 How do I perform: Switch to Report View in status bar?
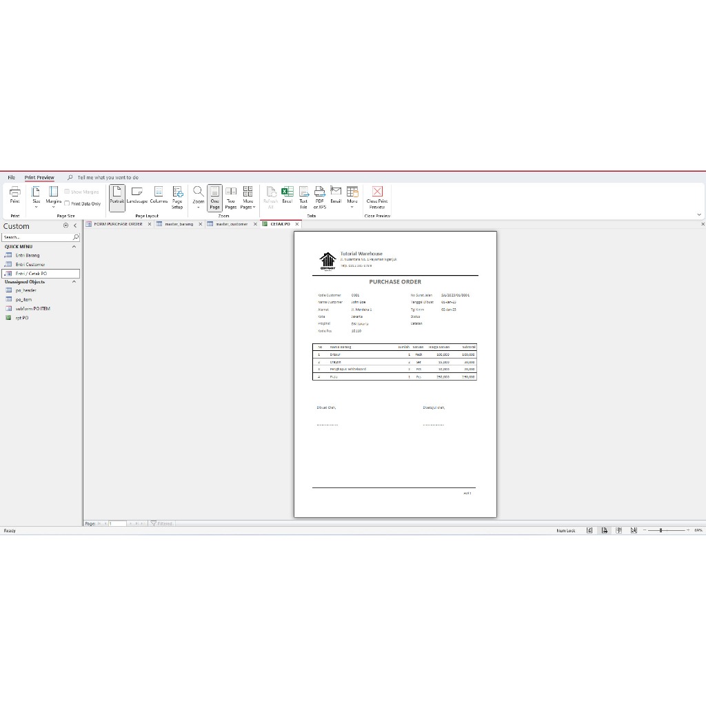click(589, 530)
